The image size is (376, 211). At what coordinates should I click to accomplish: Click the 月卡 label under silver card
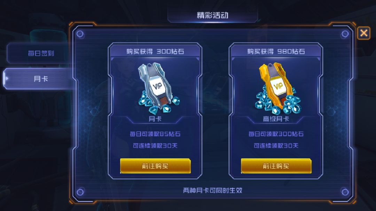[155, 119]
